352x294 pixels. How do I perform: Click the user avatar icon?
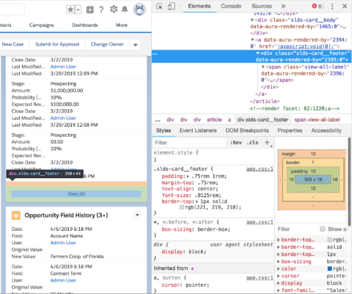click(138, 10)
